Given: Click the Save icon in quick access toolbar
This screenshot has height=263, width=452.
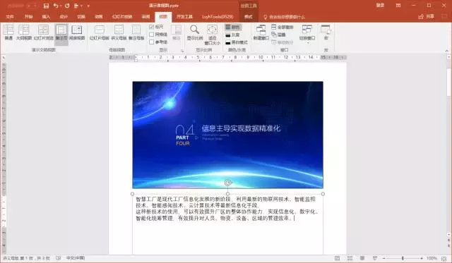Looking at the screenshot, I should point(46,6).
